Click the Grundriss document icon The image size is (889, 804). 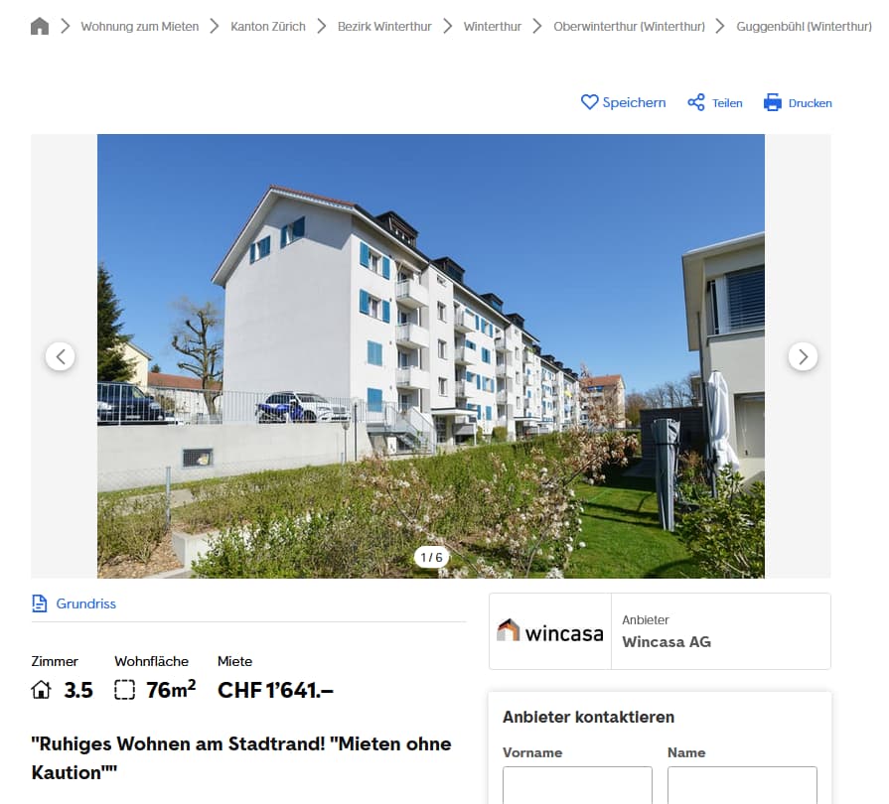40,603
